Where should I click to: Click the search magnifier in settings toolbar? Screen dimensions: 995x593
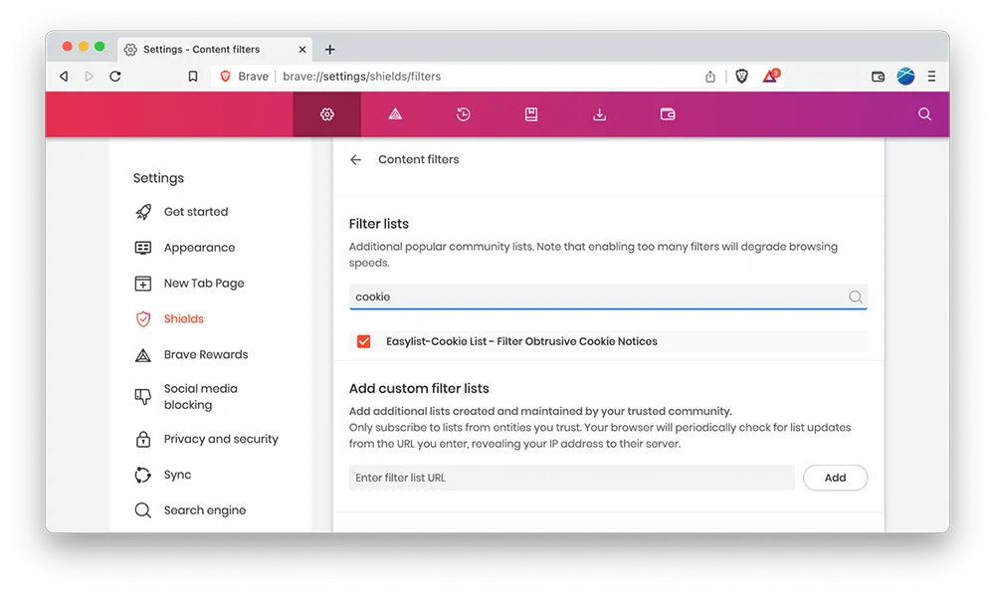[924, 114]
